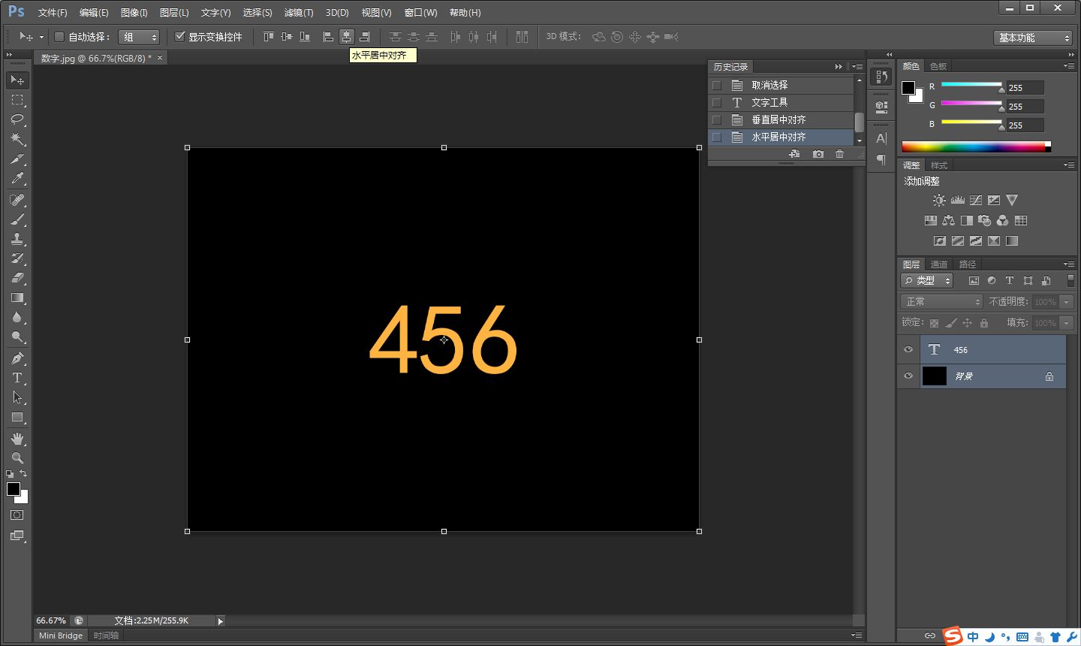Choose the Hand tool
The width and height of the screenshot is (1081, 646).
(17, 438)
